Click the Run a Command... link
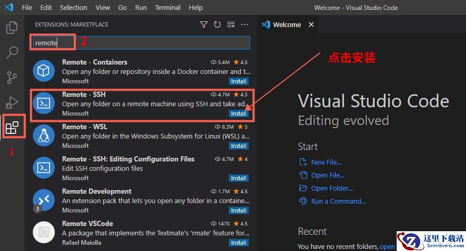Image resolution: width=466 pixels, height=251 pixels. (x=338, y=202)
